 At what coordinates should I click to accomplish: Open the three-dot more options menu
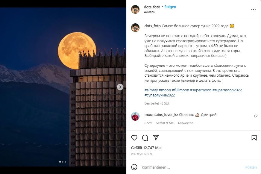coord(254,9)
